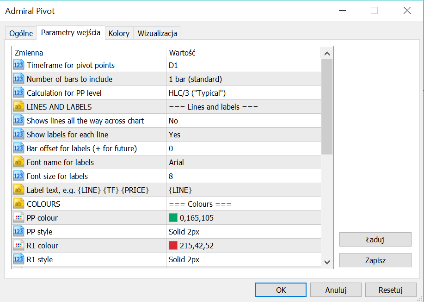
Task: Click the ab icon beside Label text row
Action: click(18, 190)
